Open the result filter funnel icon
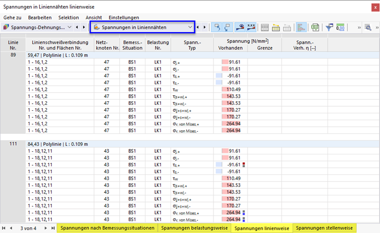Image resolution: width=380 pixels, height=233 pixels. point(329,28)
